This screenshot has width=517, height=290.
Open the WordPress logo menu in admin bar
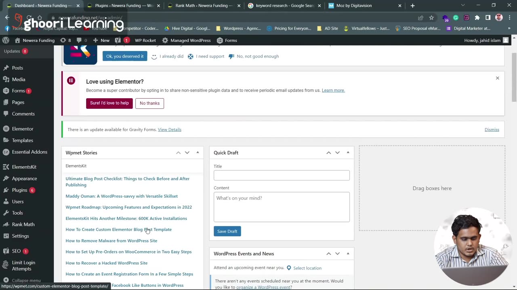pyautogui.click(x=6, y=40)
